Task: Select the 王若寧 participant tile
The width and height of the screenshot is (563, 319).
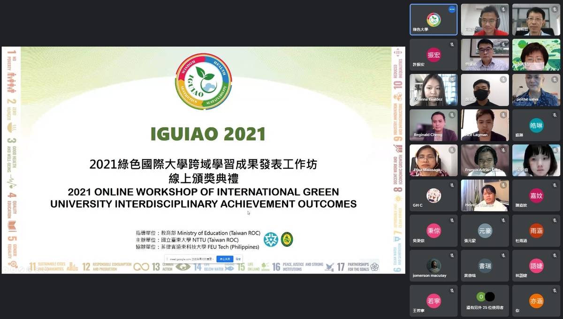Action: point(434,301)
